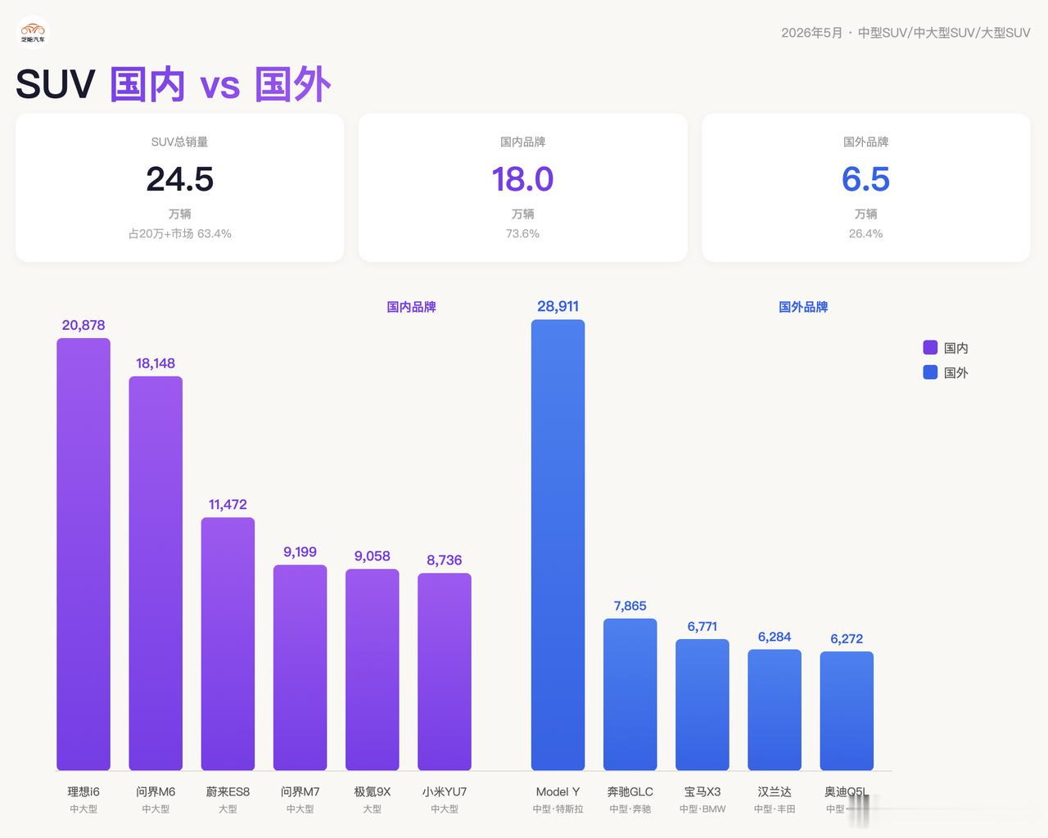1048x838 pixels.
Task: Select the 问界M7 bar
Action: (300, 668)
